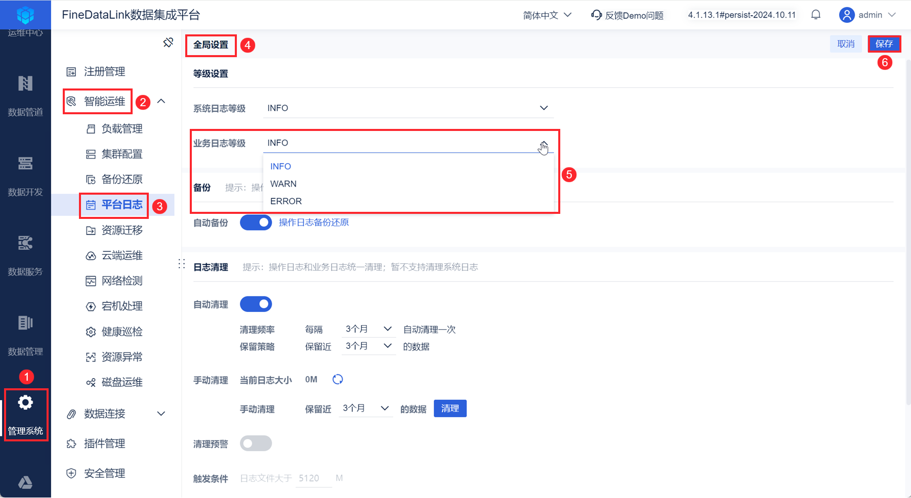Click the sidebar resize handle dots
The width and height of the screenshot is (911, 498).
182,264
